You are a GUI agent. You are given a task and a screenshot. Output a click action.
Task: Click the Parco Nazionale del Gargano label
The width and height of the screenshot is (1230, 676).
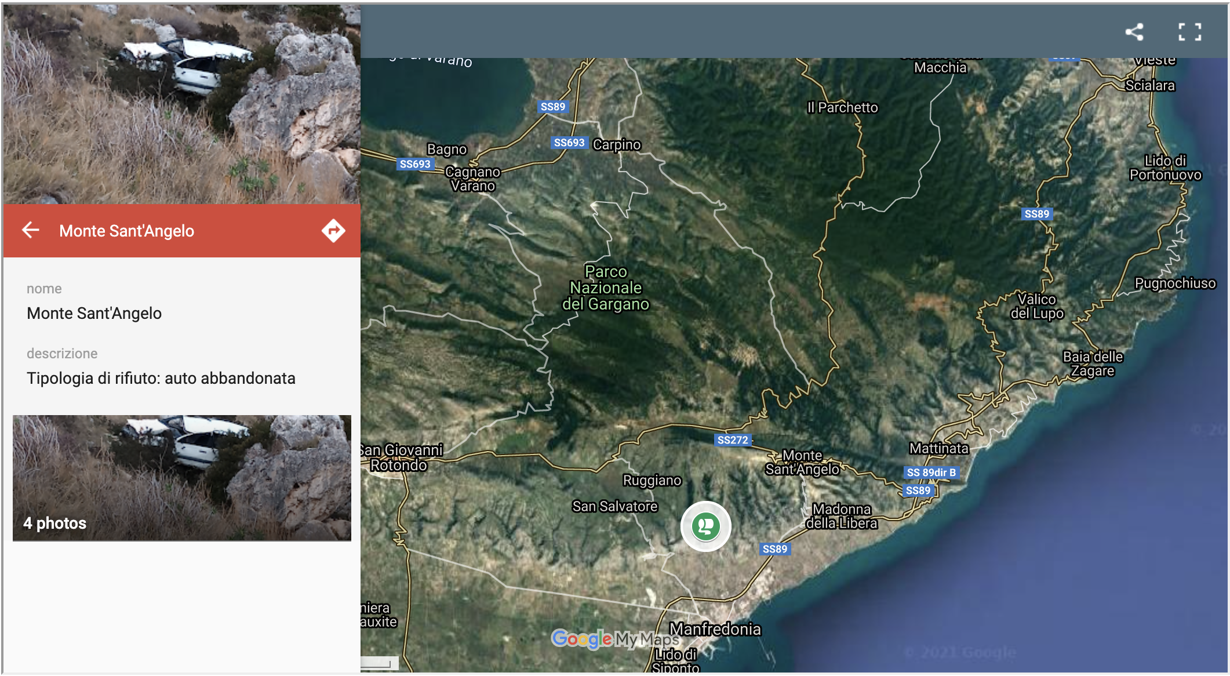coord(606,288)
